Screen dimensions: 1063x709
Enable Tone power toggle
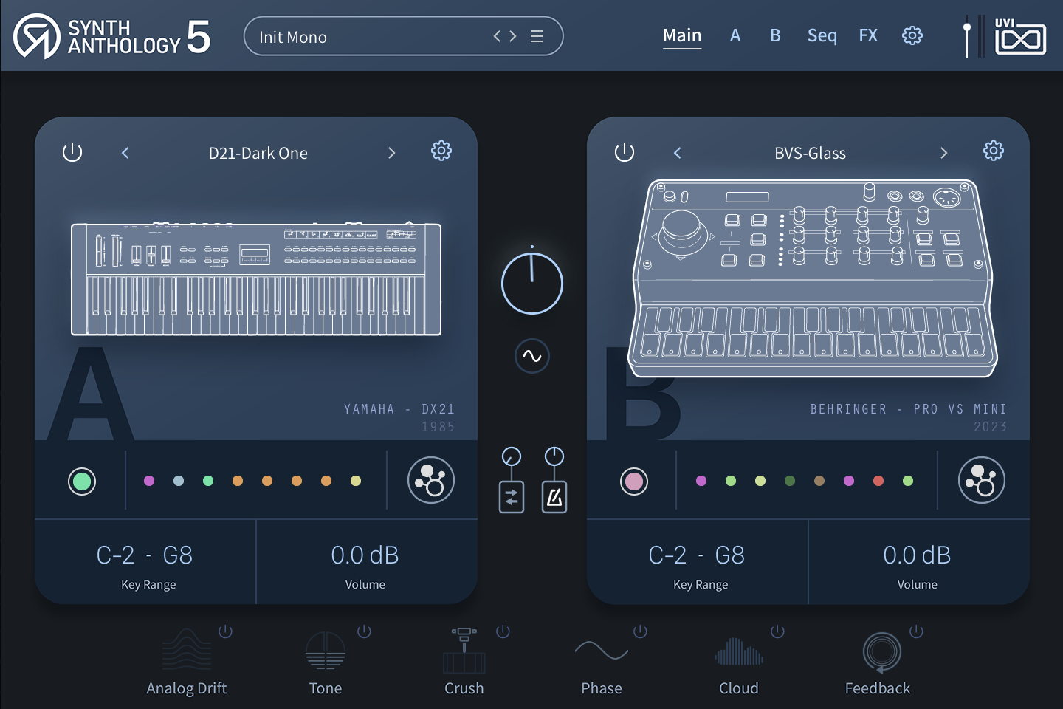[x=364, y=631]
